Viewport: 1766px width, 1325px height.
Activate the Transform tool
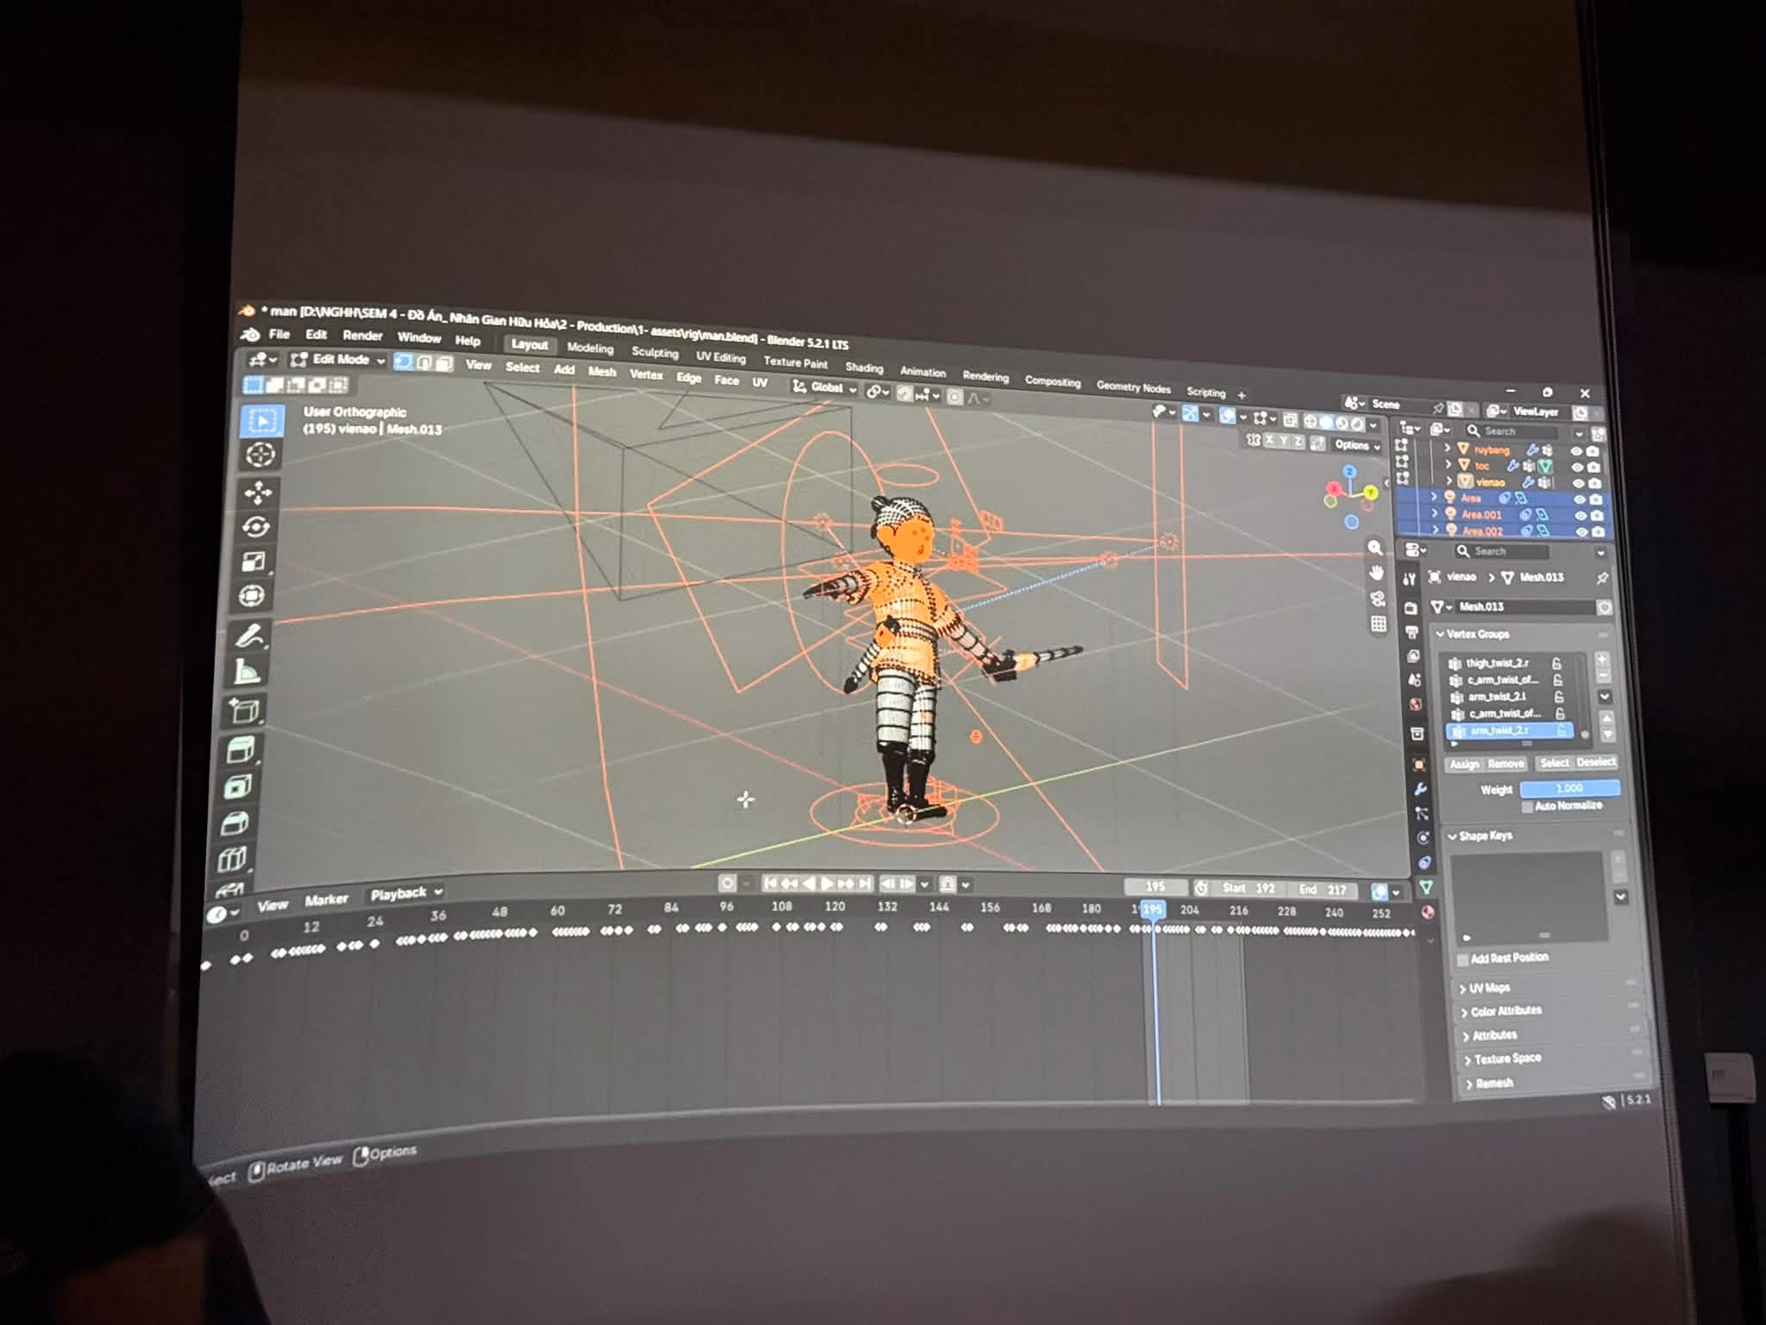tap(252, 596)
